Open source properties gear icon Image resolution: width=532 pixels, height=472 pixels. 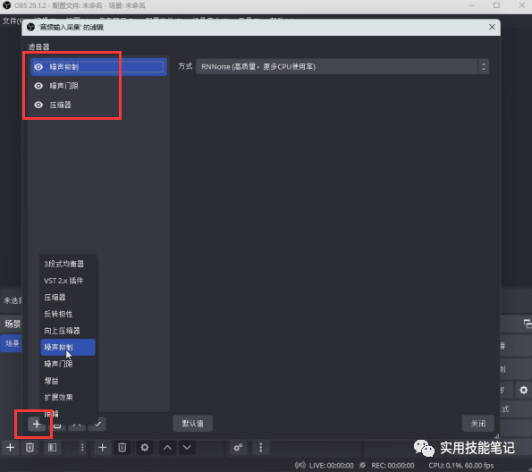coord(145,447)
